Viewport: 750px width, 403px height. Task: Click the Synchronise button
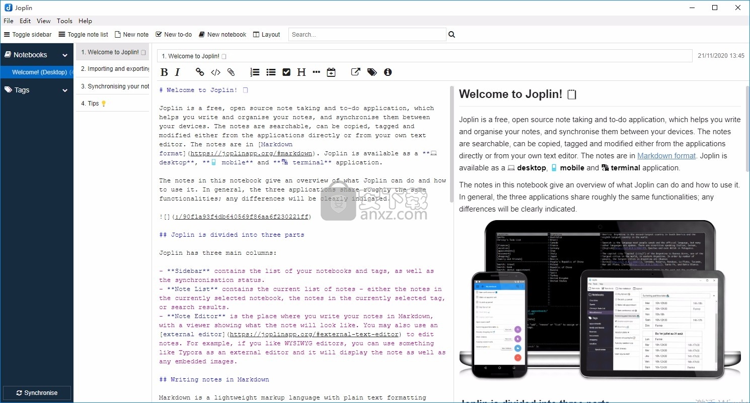pos(37,393)
